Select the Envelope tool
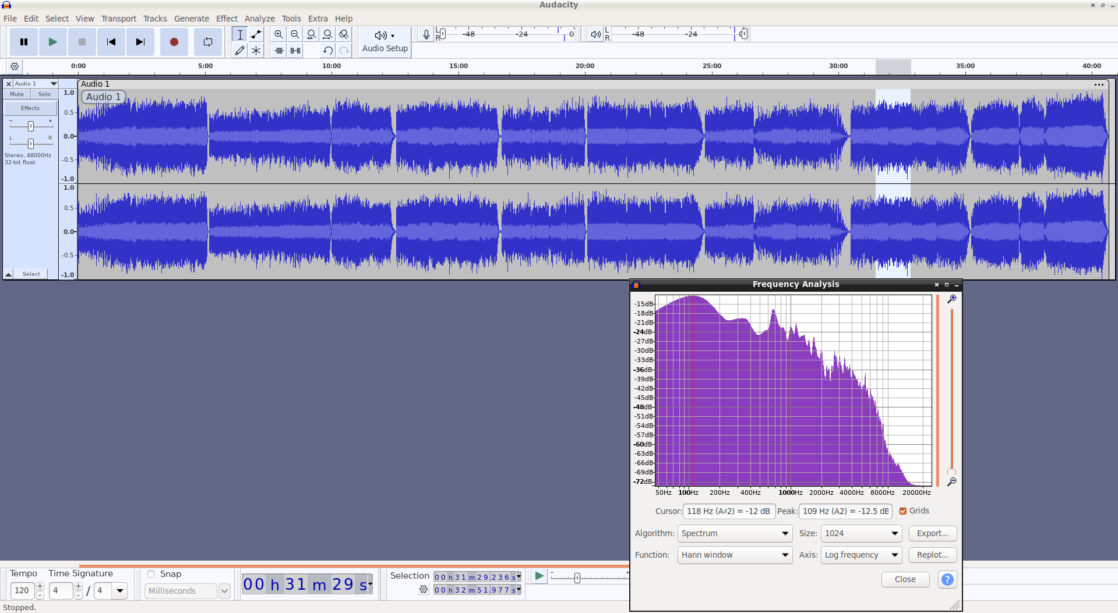This screenshot has width=1118, height=613. (x=256, y=34)
